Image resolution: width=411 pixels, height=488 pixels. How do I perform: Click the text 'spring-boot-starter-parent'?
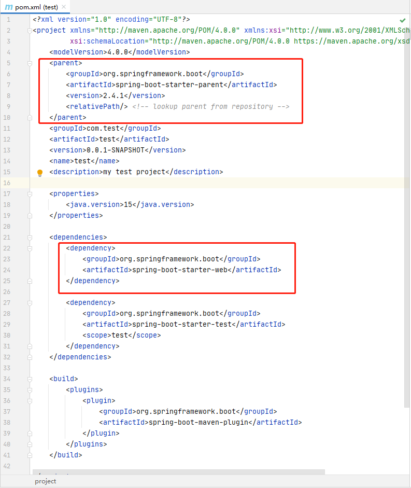[x=169, y=85]
